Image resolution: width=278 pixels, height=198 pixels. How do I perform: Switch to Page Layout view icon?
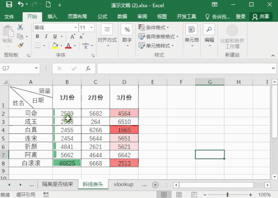[x=179, y=195]
